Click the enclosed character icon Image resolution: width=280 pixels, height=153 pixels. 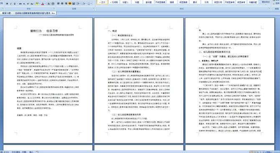coord(53,4)
